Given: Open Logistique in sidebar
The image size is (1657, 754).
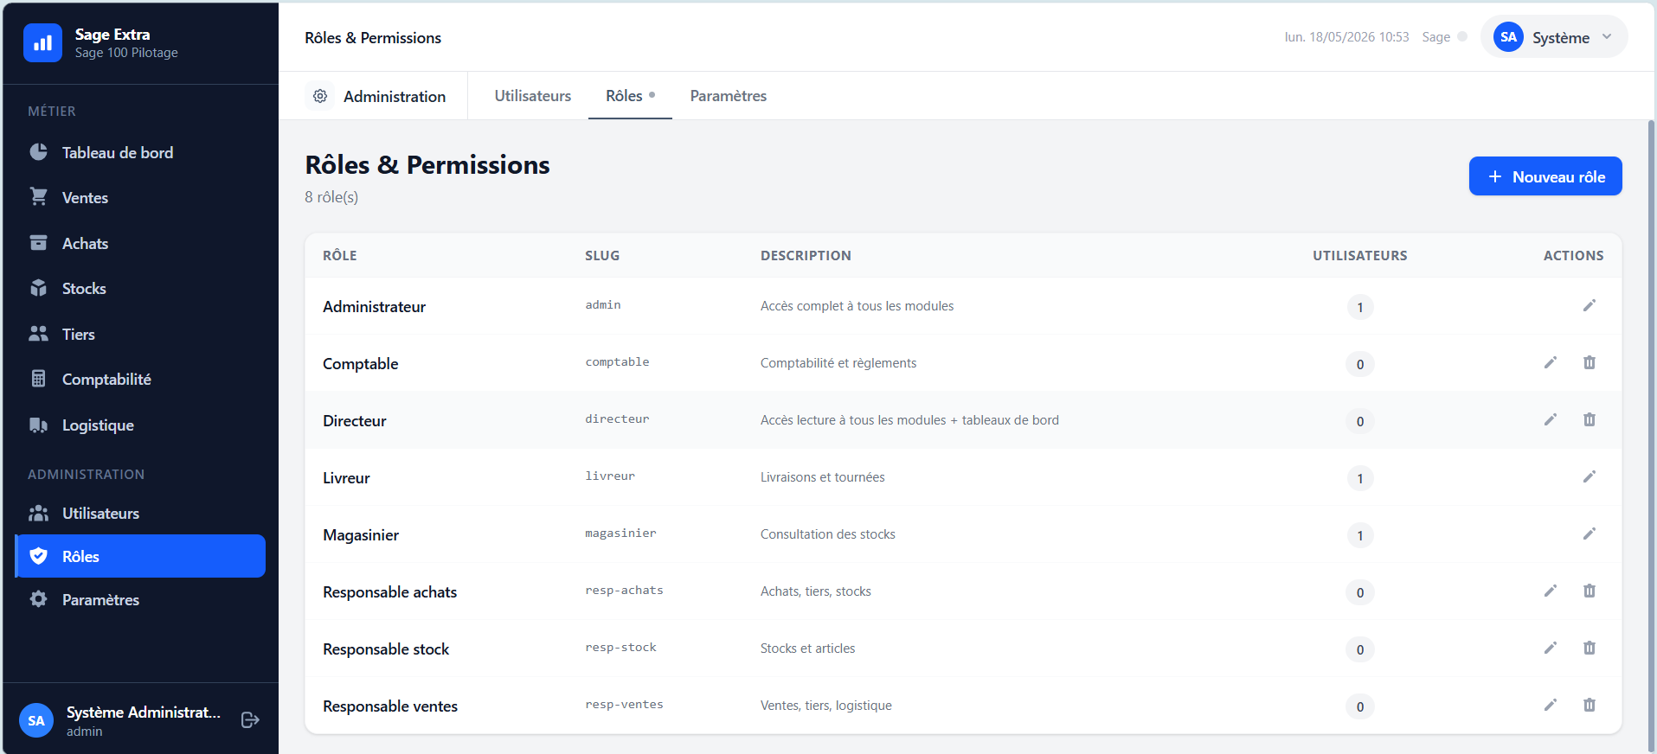Looking at the screenshot, I should tap(140, 425).
